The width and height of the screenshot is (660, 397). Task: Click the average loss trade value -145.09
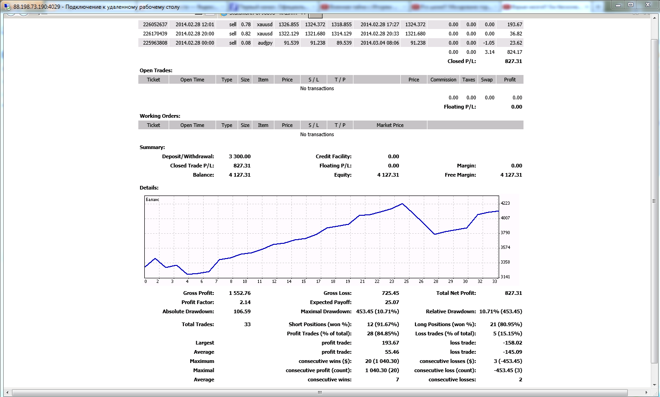[512, 352]
